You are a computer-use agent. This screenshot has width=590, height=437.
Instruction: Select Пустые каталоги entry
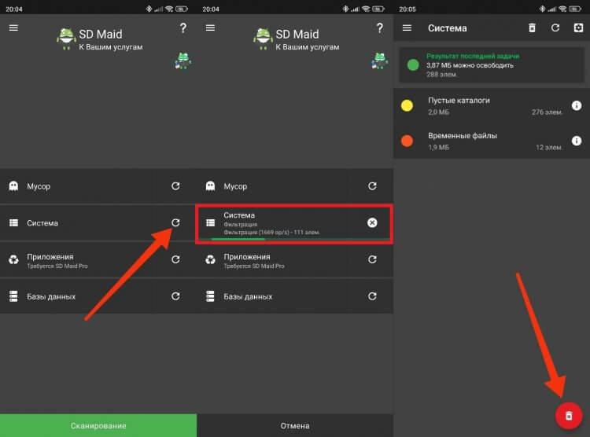tap(492, 106)
